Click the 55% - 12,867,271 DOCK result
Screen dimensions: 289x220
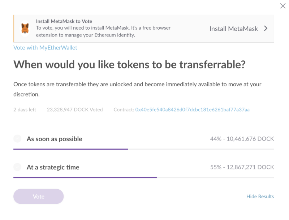coord(242,167)
